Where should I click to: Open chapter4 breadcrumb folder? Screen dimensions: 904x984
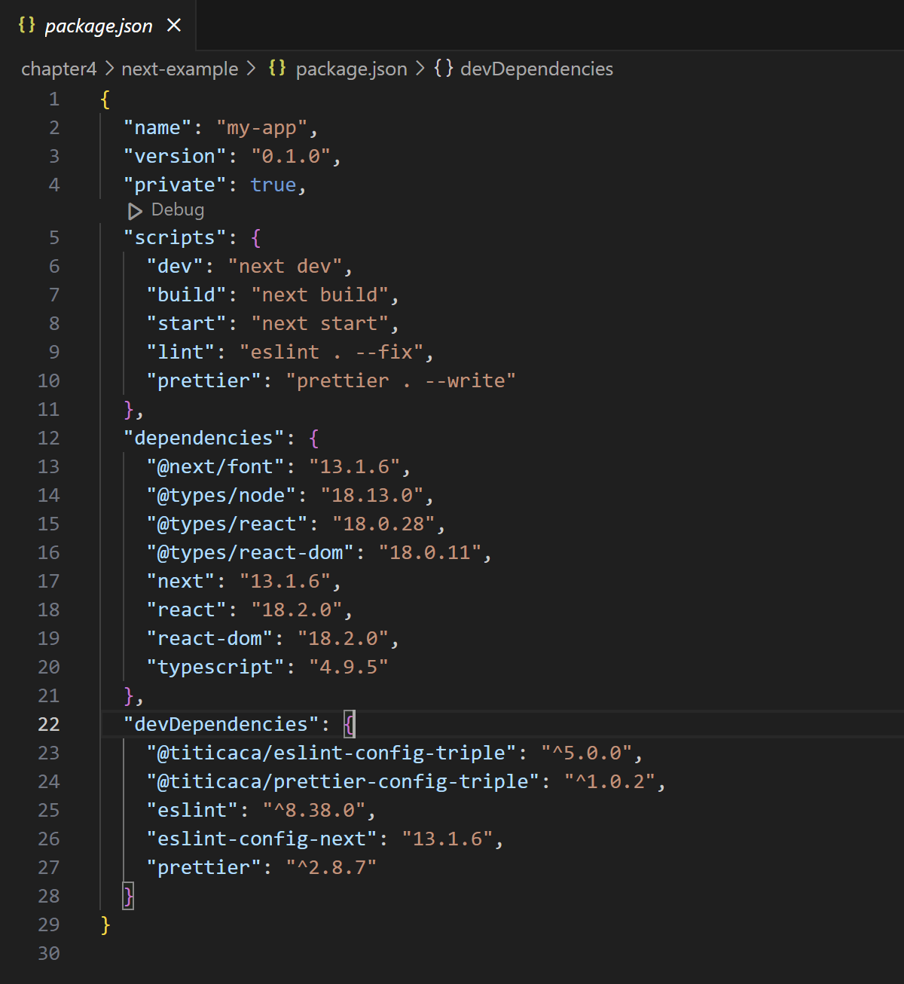[x=59, y=69]
